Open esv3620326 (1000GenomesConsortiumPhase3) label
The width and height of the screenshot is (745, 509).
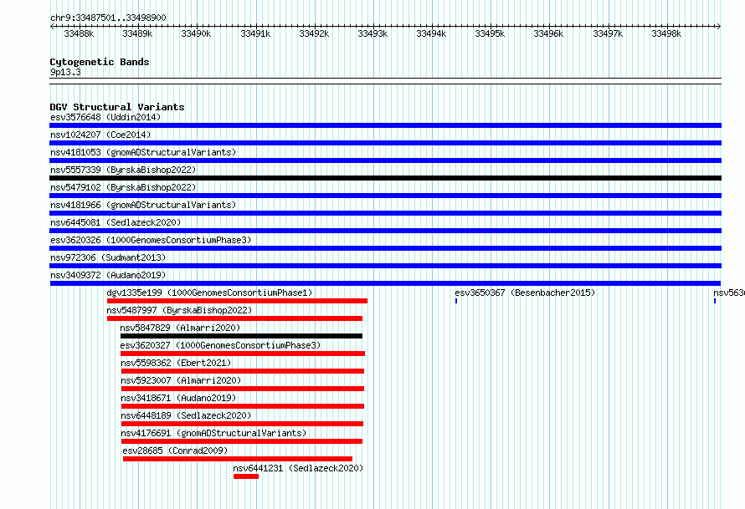[x=151, y=240]
